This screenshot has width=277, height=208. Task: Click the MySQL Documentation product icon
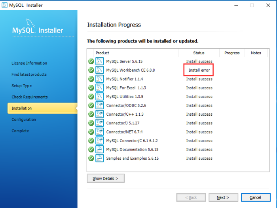tap(99, 149)
